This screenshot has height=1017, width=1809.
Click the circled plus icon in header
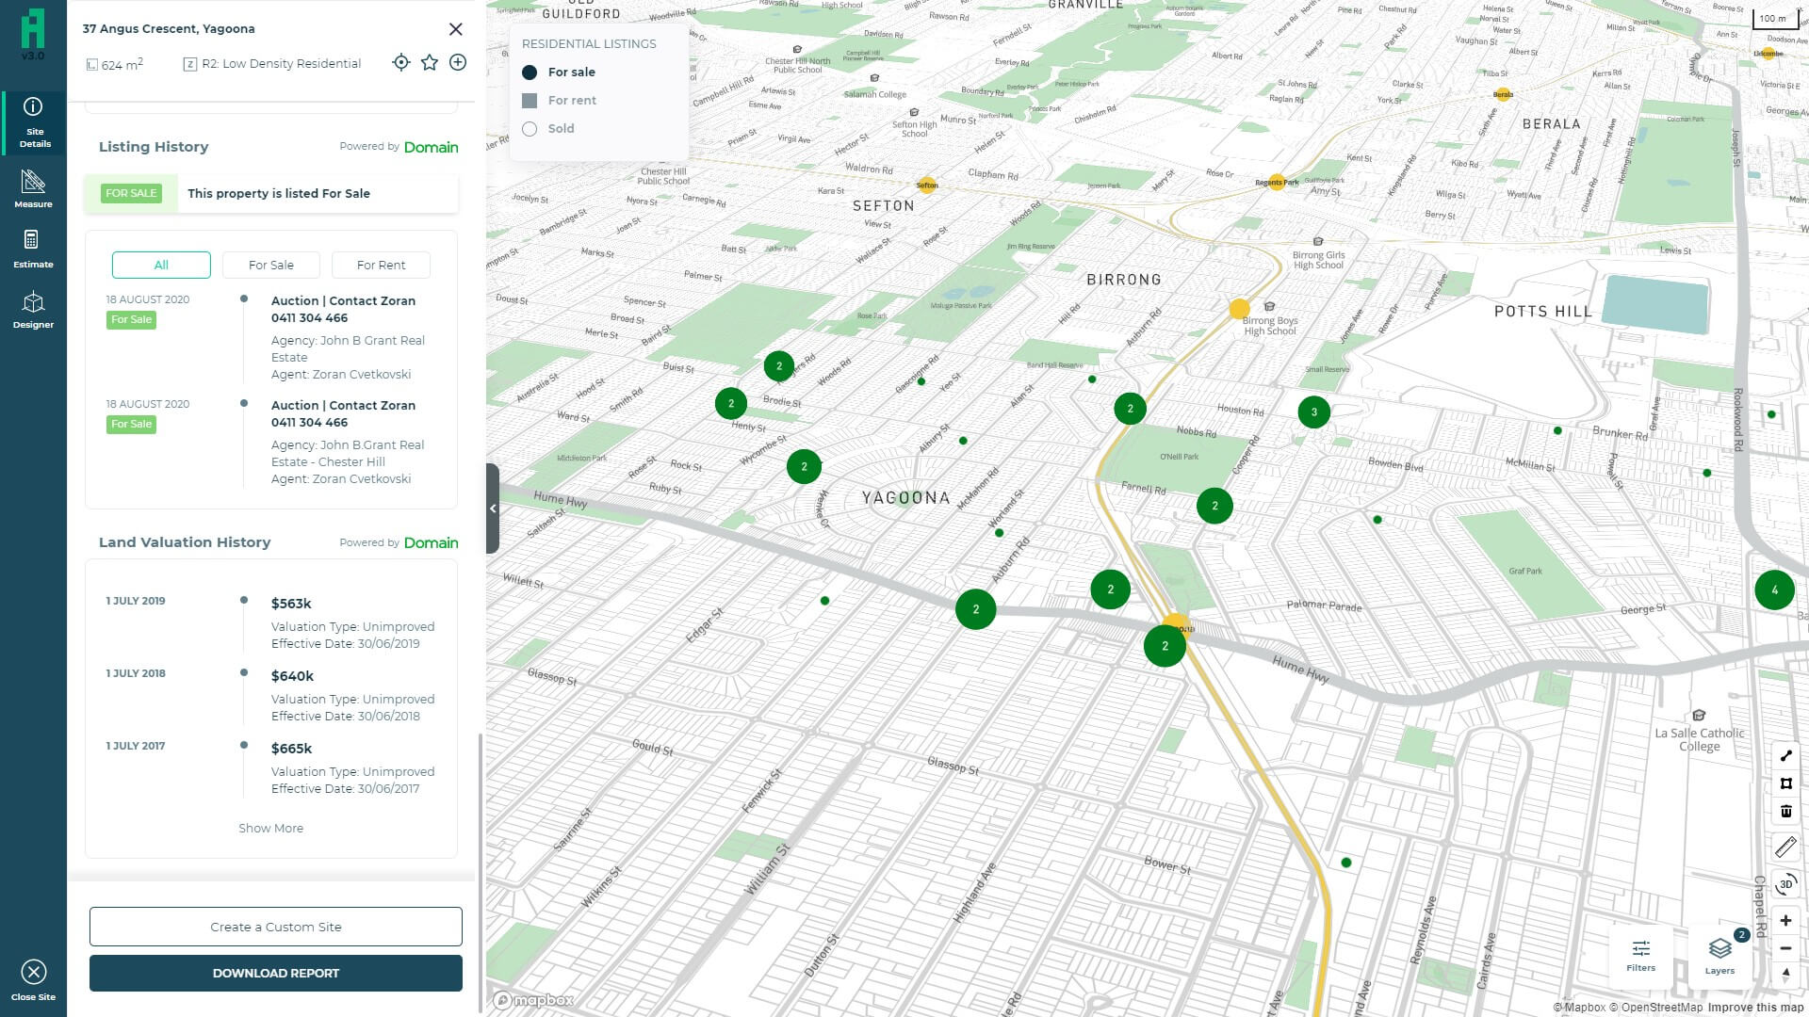458,62
